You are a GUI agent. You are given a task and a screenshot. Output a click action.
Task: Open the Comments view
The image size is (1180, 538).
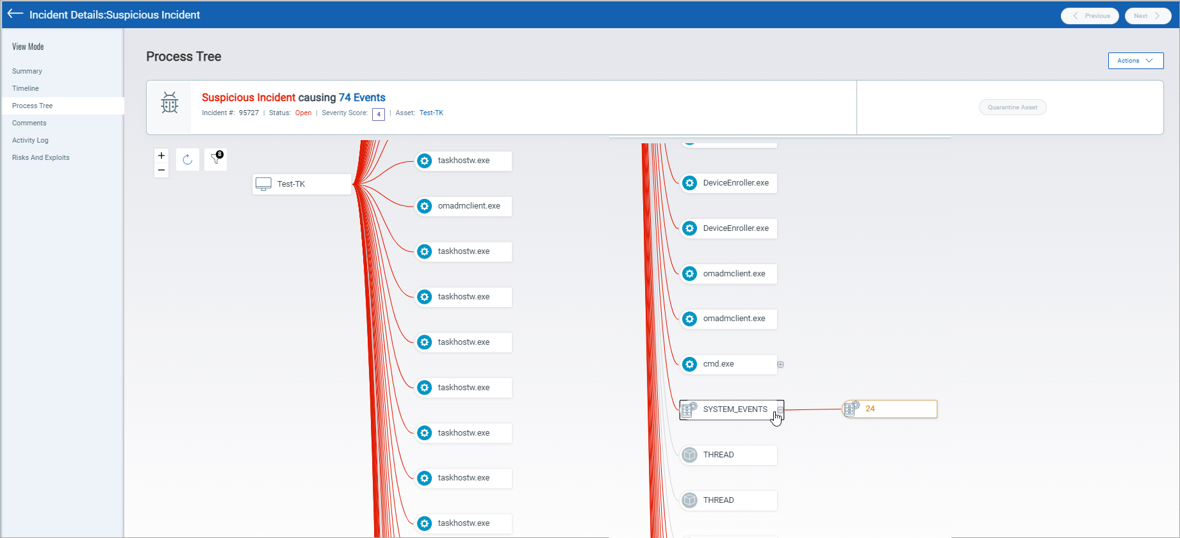point(29,123)
